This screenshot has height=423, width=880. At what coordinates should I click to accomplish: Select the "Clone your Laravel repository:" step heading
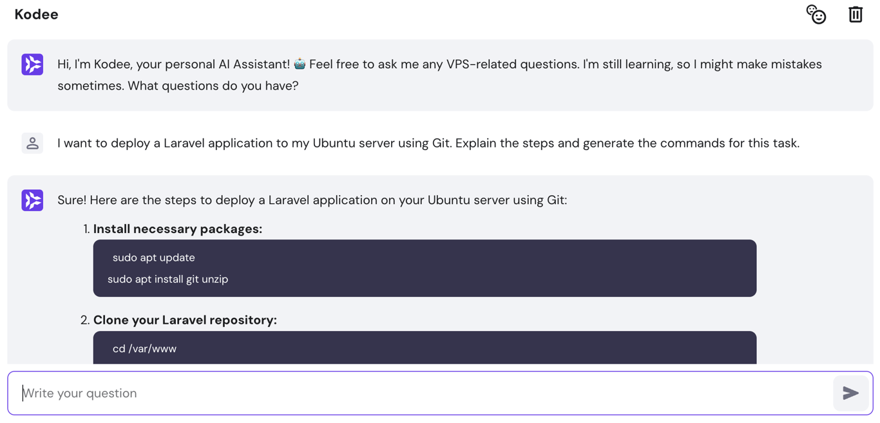pos(185,320)
